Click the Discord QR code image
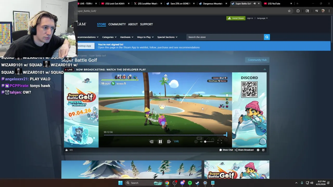The width and height of the screenshot is (333, 187). 249,89
